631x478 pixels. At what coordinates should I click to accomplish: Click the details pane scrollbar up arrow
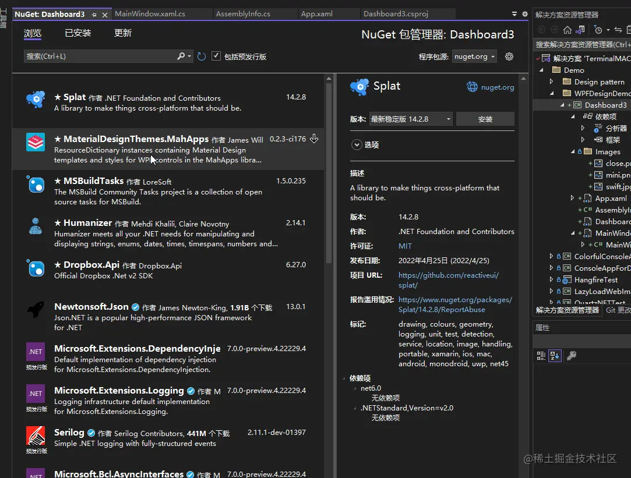(x=523, y=79)
